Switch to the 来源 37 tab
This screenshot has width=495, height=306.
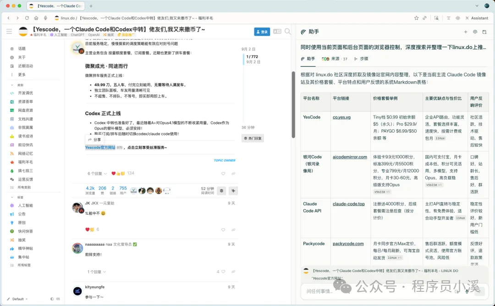[334, 59]
